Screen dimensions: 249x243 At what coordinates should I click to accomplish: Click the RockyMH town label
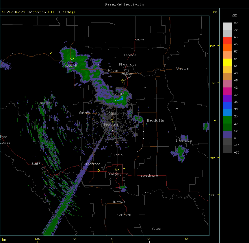(71, 66)
